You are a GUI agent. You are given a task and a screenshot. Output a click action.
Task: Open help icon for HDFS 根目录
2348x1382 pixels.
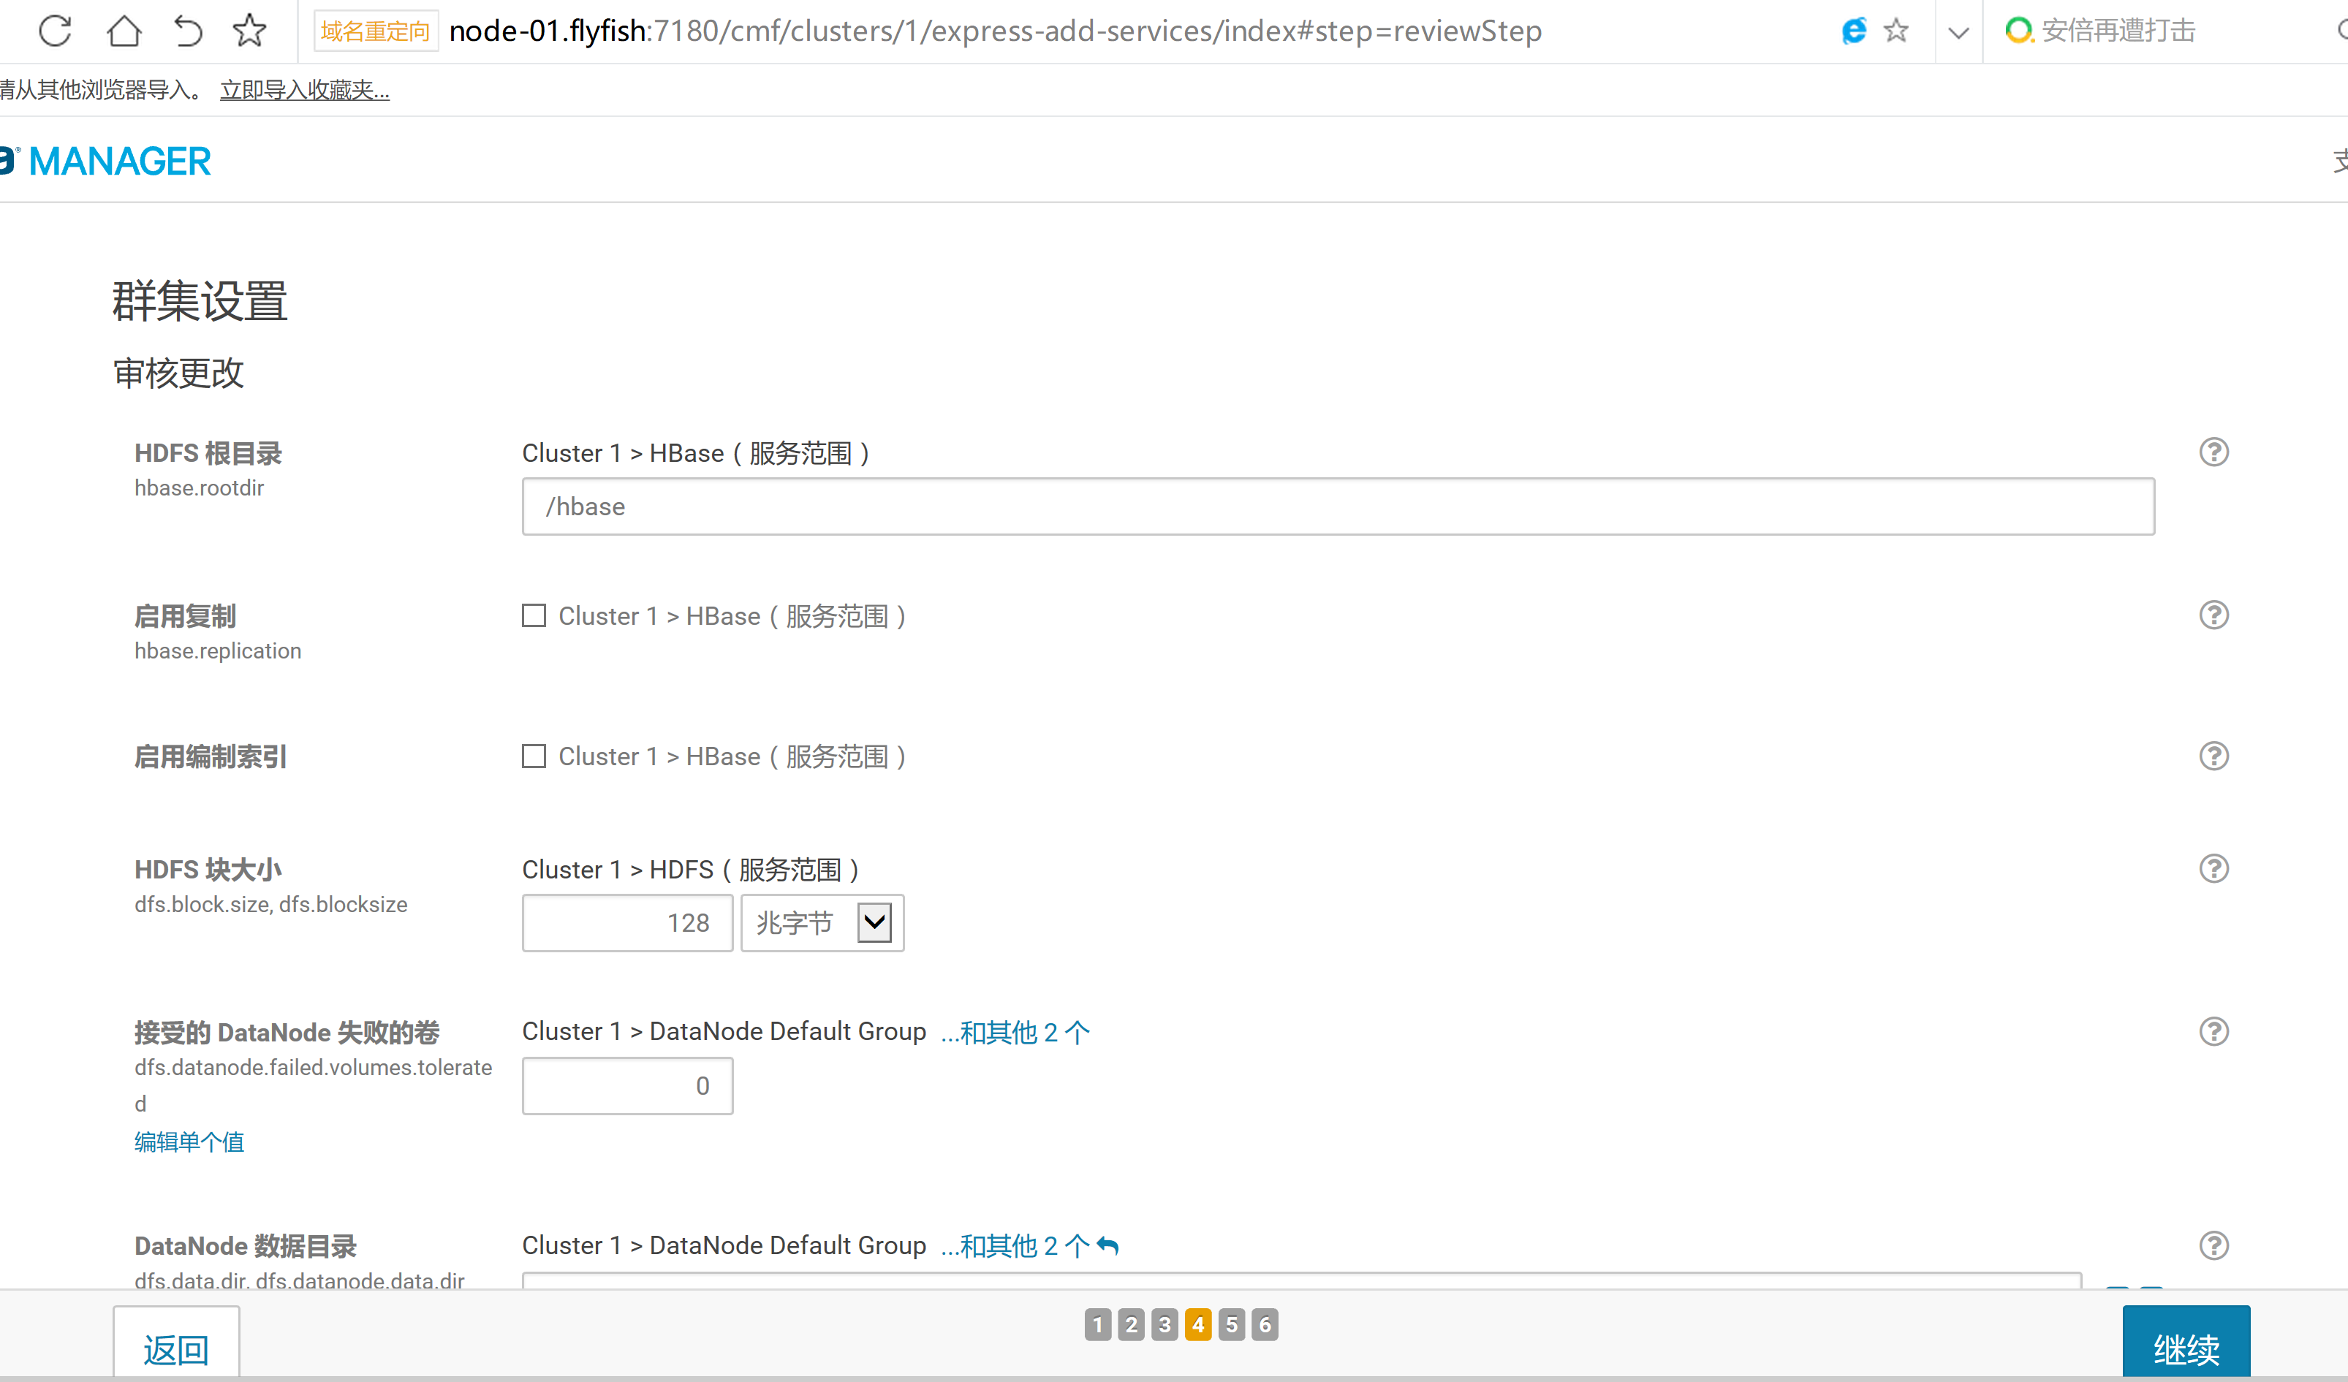tap(2213, 452)
